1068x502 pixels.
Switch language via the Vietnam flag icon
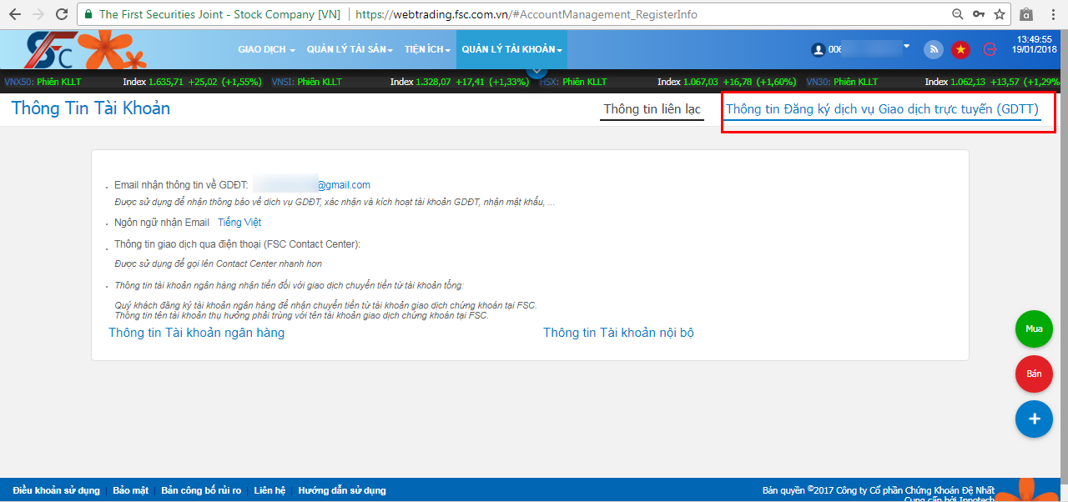point(960,49)
